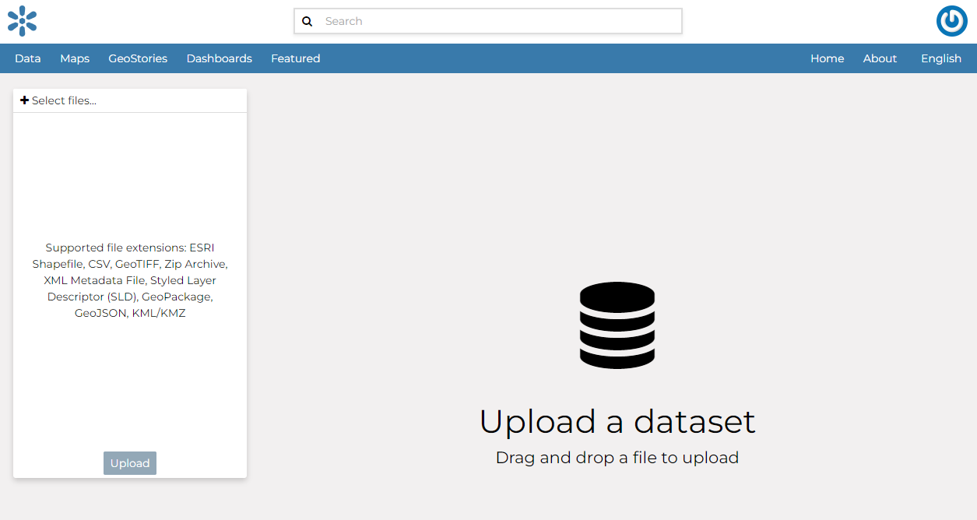The height and width of the screenshot is (520, 977).
Task: Open the Data menu
Action: 28,58
